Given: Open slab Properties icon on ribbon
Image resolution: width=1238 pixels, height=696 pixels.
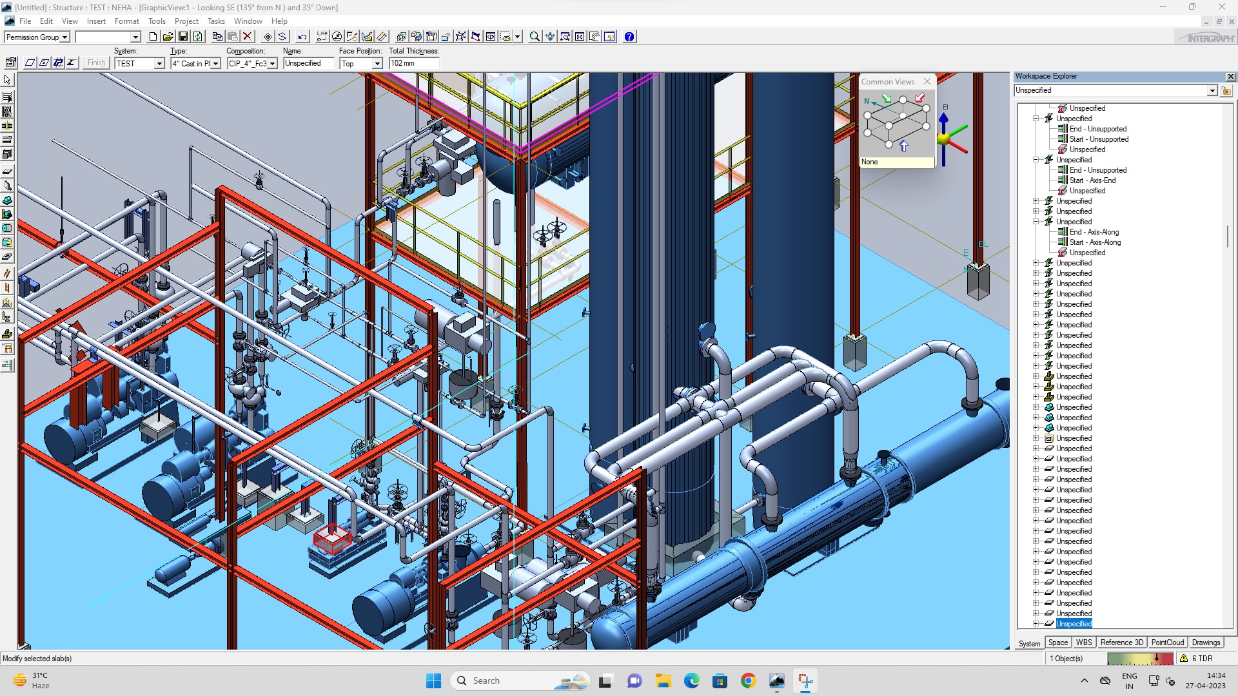Looking at the screenshot, I should point(11,63).
